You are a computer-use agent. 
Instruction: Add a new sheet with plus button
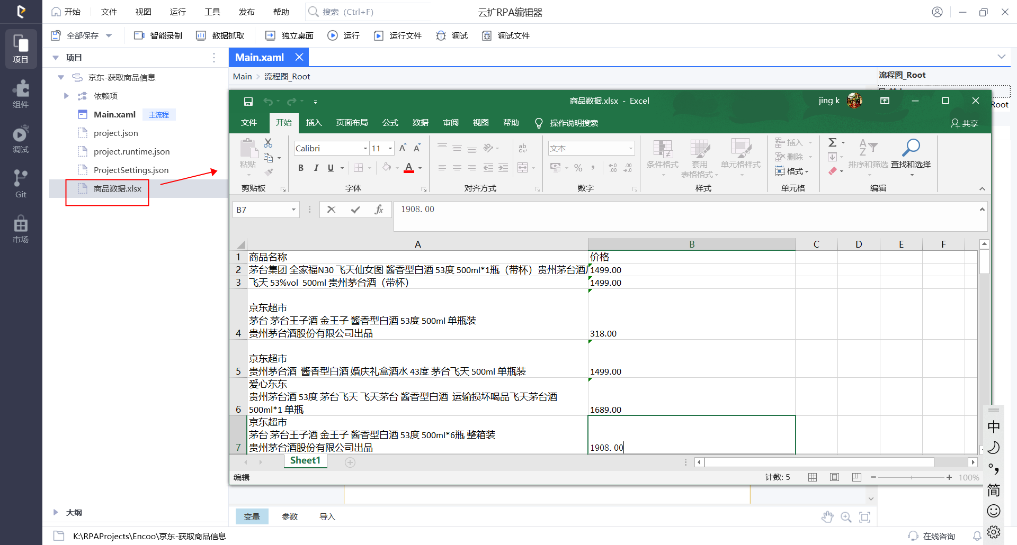click(350, 462)
